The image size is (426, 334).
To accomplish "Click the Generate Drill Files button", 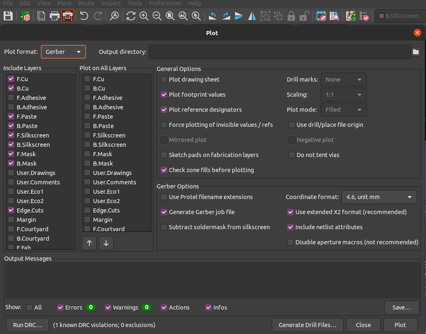I will tap(307, 325).
